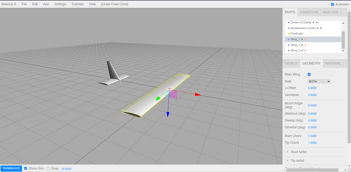This screenshot has width=351, height=172.
Task: Click the parts list scrollbar thumb
Action: pyautogui.click(x=343, y=40)
